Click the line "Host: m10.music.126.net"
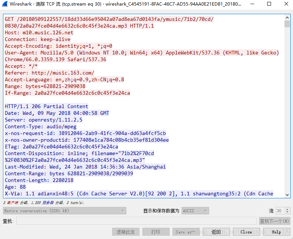The image size is (293, 239). point(39,32)
